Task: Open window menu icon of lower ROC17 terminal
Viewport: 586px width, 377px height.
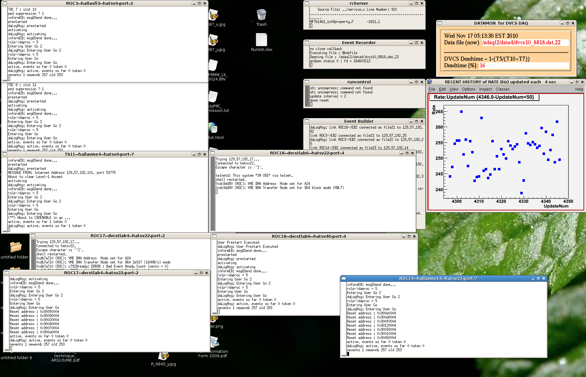Action: pyautogui.click(x=7, y=273)
